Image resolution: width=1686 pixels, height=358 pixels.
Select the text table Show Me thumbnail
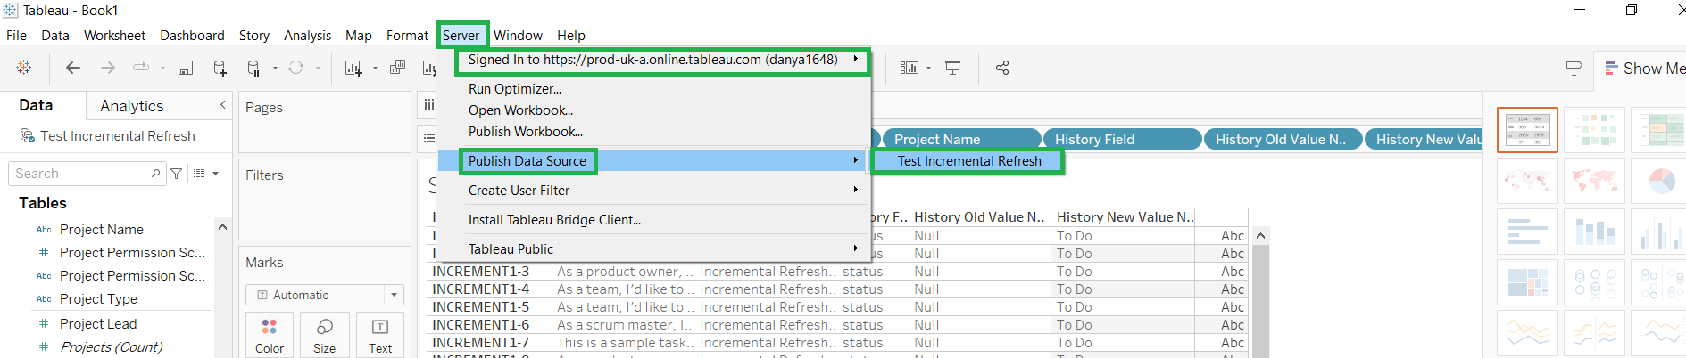(x=1527, y=130)
